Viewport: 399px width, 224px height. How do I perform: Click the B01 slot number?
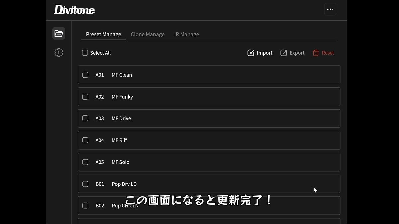[100, 184]
